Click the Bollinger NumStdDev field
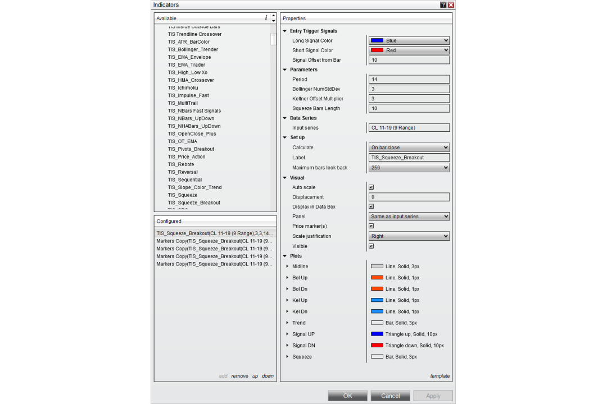The height and width of the screenshot is (404, 607). coord(409,89)
